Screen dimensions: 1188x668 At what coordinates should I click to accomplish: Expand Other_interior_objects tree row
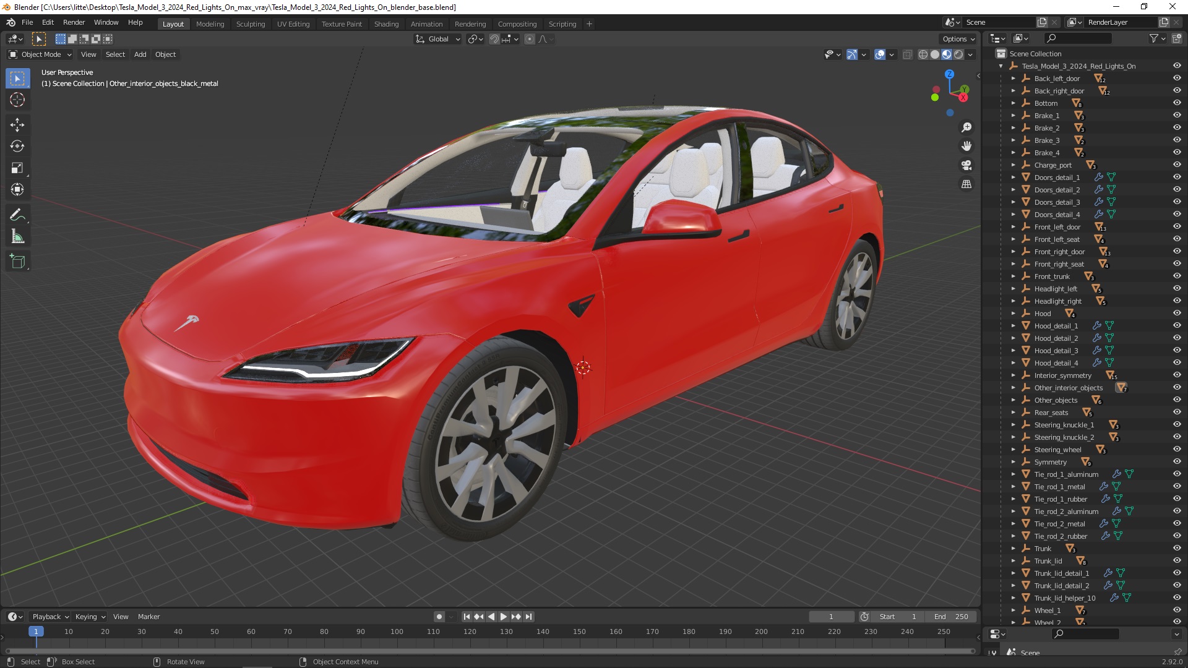1013,388
